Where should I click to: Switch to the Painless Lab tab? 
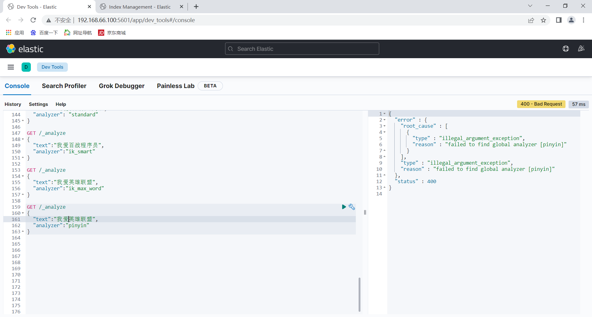175,86
